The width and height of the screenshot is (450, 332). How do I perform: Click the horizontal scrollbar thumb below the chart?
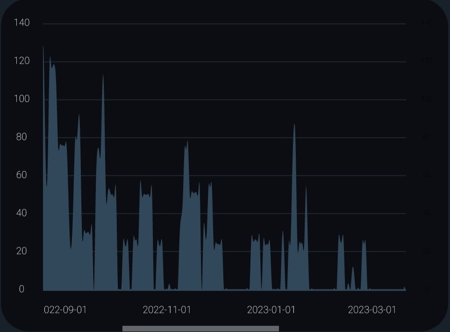200,329
